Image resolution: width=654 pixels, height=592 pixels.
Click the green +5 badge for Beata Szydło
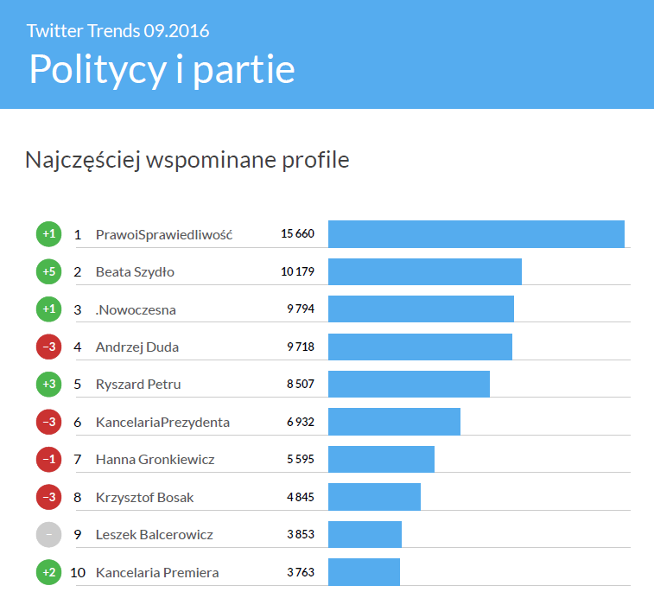click(48, 272)
